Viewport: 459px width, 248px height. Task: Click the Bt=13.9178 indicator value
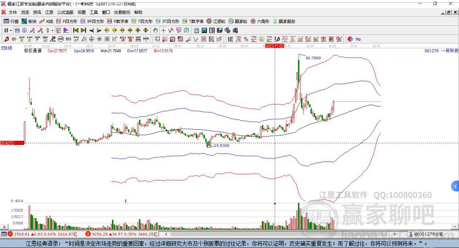click(x=163, y=51)
